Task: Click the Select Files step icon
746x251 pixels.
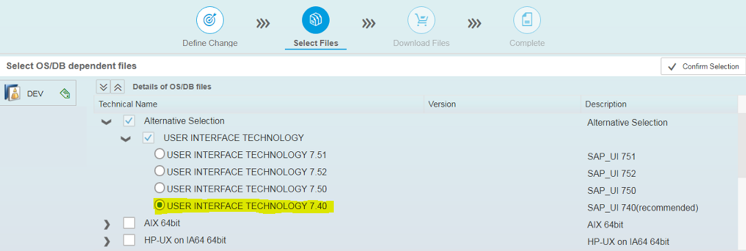Action: coord(315,21)
